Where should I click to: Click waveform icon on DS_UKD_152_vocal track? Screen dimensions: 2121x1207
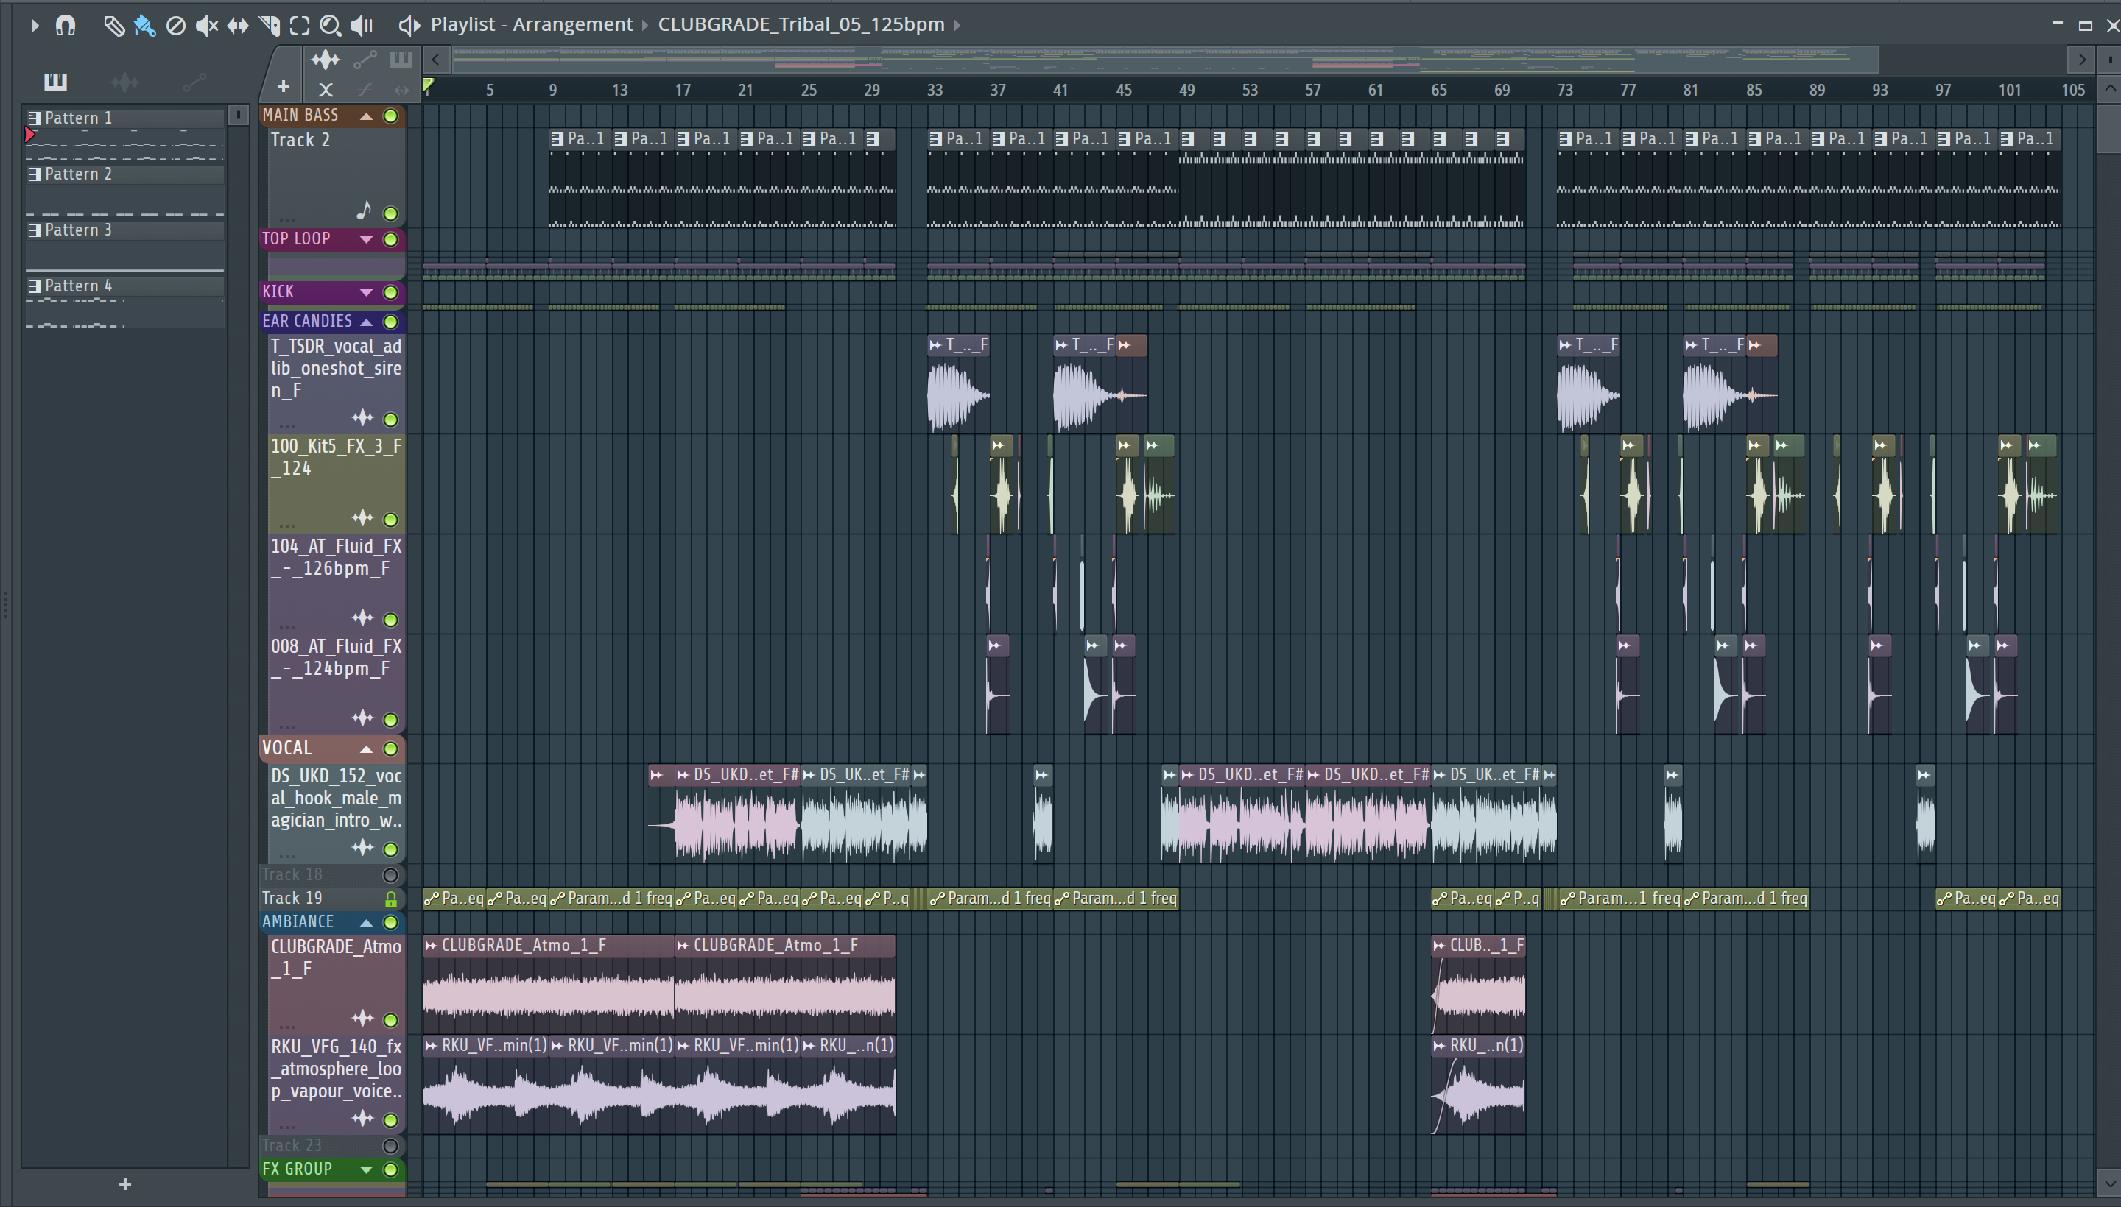coord(362,847)
